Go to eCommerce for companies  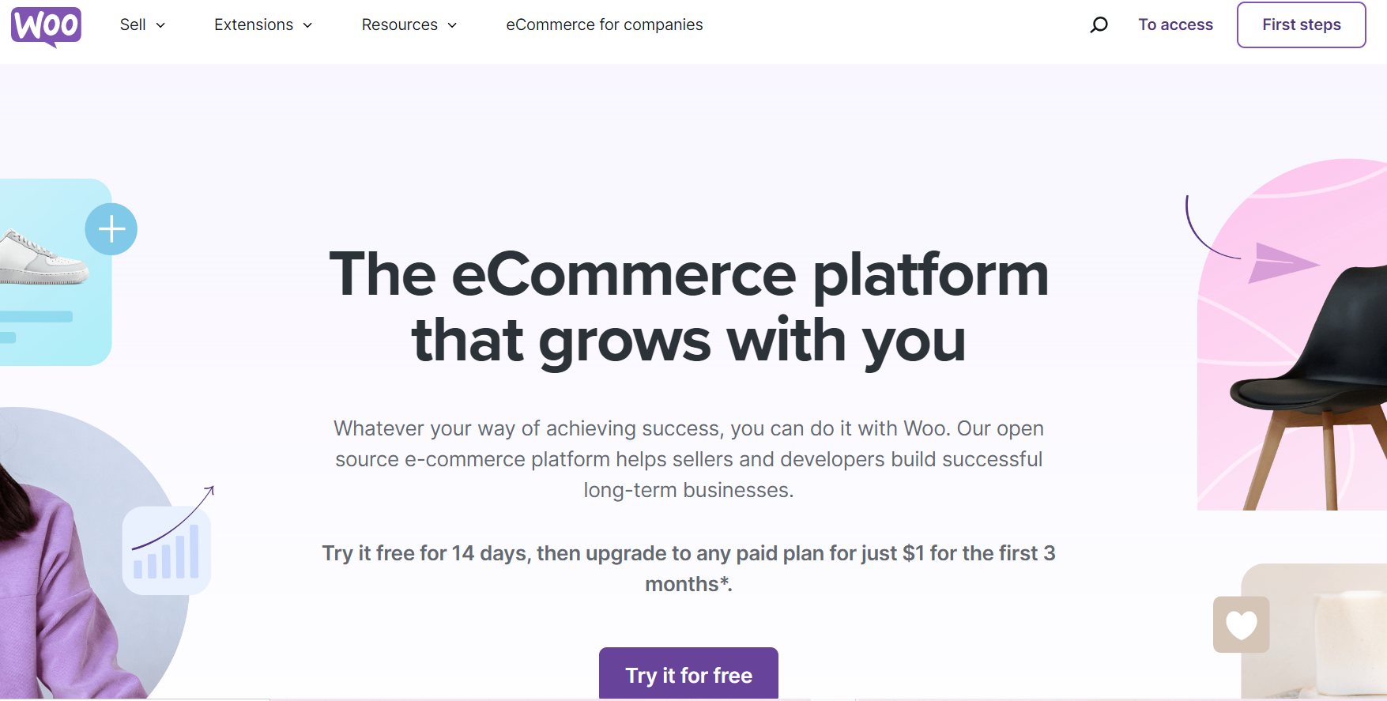click(x=605, y=24)
